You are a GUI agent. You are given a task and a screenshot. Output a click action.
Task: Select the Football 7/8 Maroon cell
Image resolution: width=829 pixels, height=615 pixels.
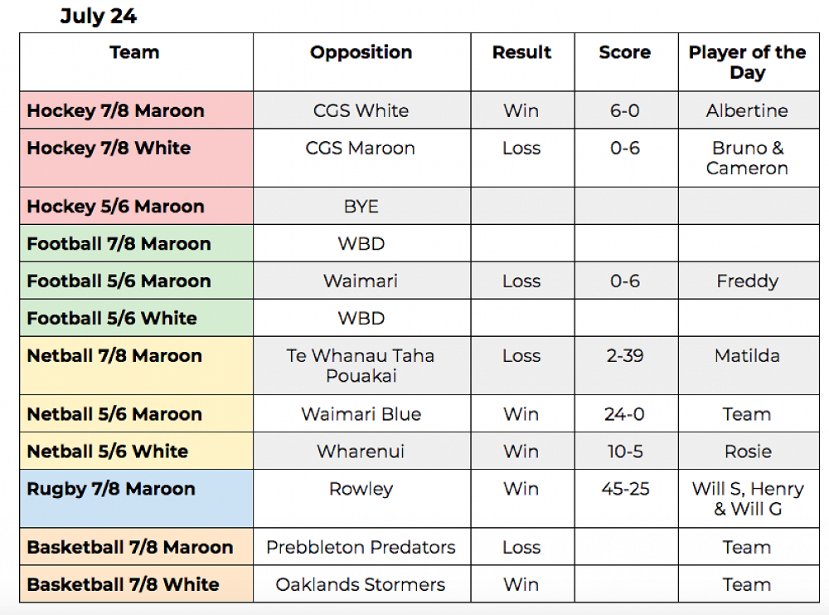(x=119, y=244)
